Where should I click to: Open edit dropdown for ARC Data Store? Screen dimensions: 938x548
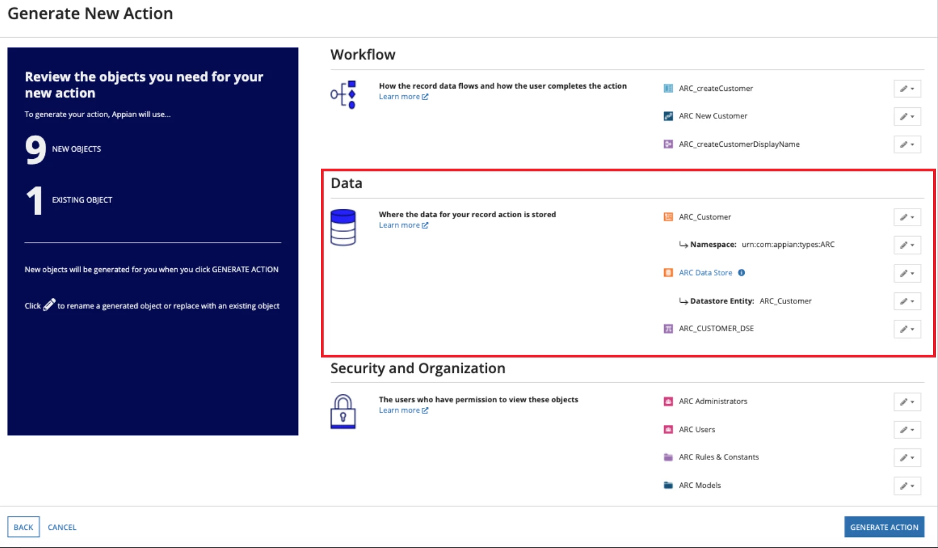(907, 273)
